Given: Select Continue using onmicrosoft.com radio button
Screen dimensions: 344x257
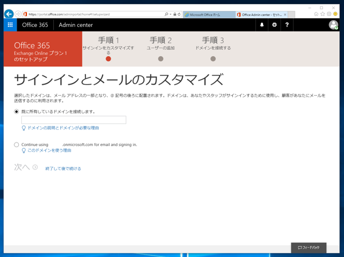Looking at the screenshot, I should pyautogui.click(x=17, y=145).
